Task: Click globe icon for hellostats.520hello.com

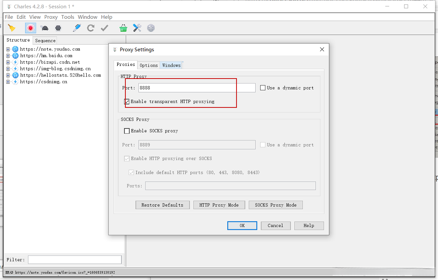Action: (x=15, y=75)
